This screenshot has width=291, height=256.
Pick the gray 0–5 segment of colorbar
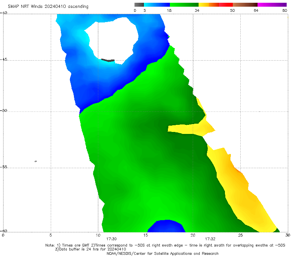point(139,5)
